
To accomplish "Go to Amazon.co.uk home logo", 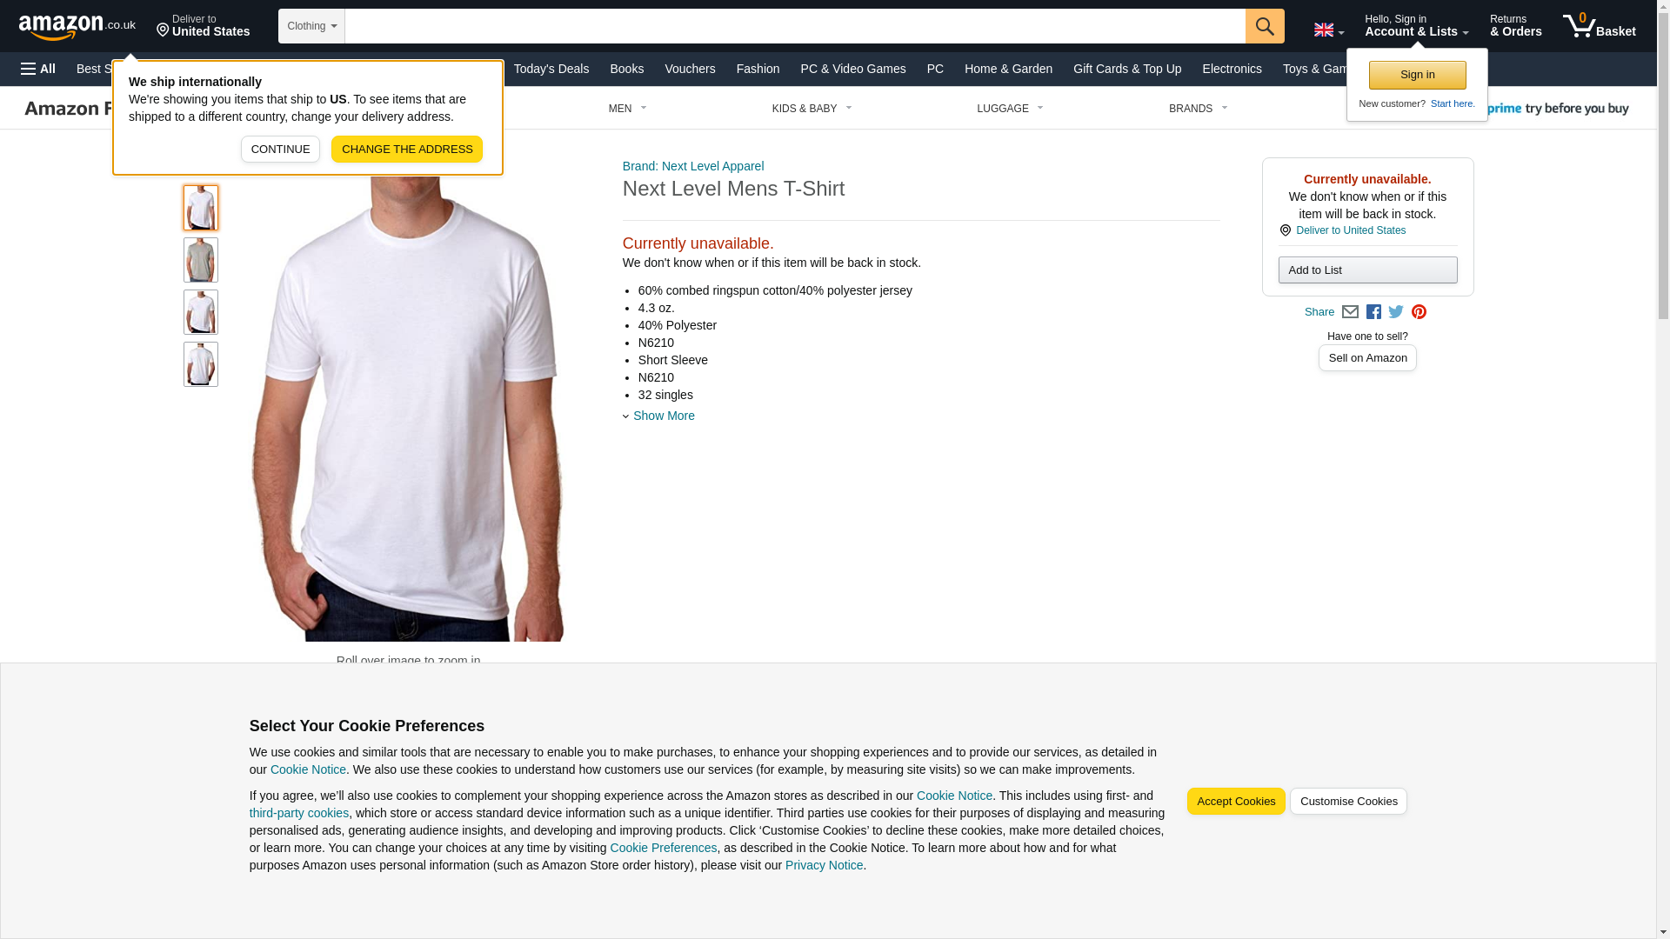I will pyautogui.click(x=77, y=26).
